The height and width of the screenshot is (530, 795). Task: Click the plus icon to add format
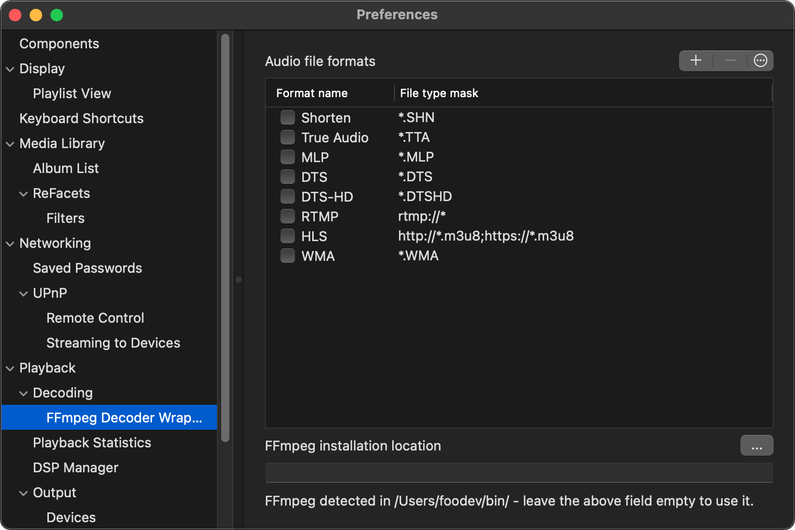(696, 61)
